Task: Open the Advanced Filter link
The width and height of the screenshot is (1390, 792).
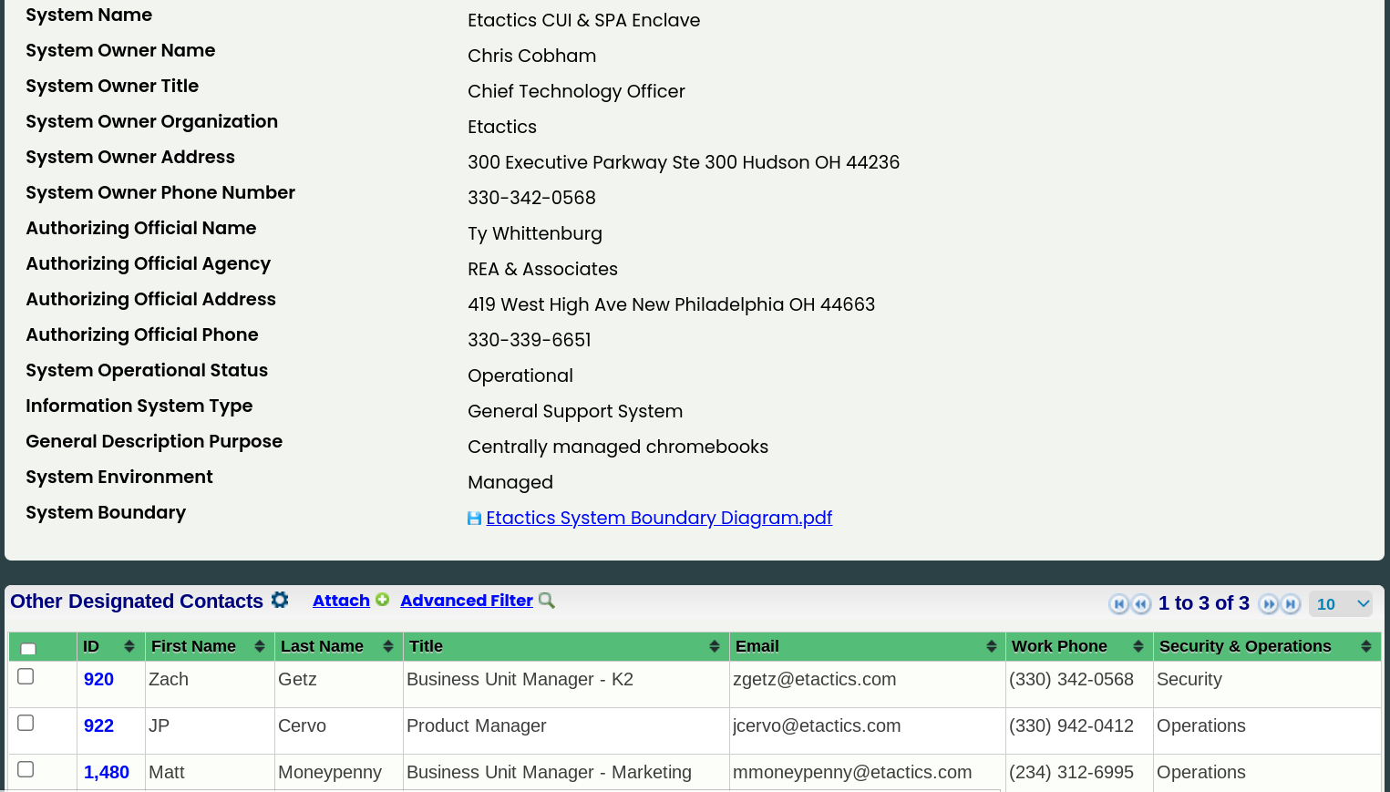Action: coord(466,600)
